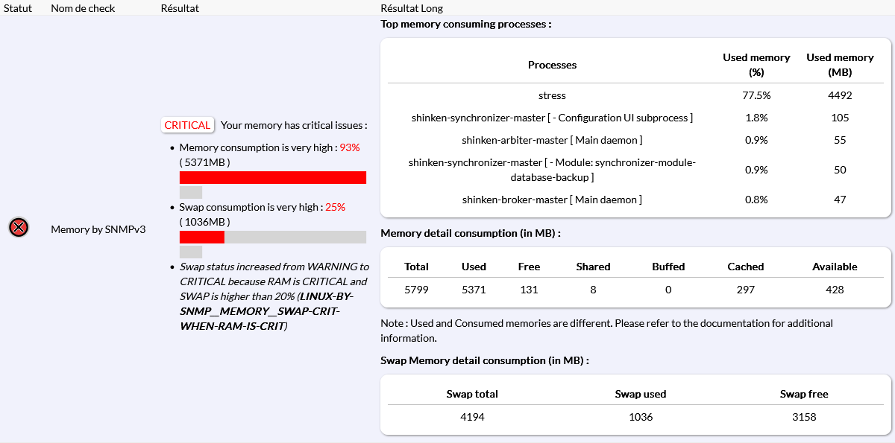Image resolution: width=895 pixels, height=443 pixels.
Task: Click the Résultat column header
Action: 180,8
